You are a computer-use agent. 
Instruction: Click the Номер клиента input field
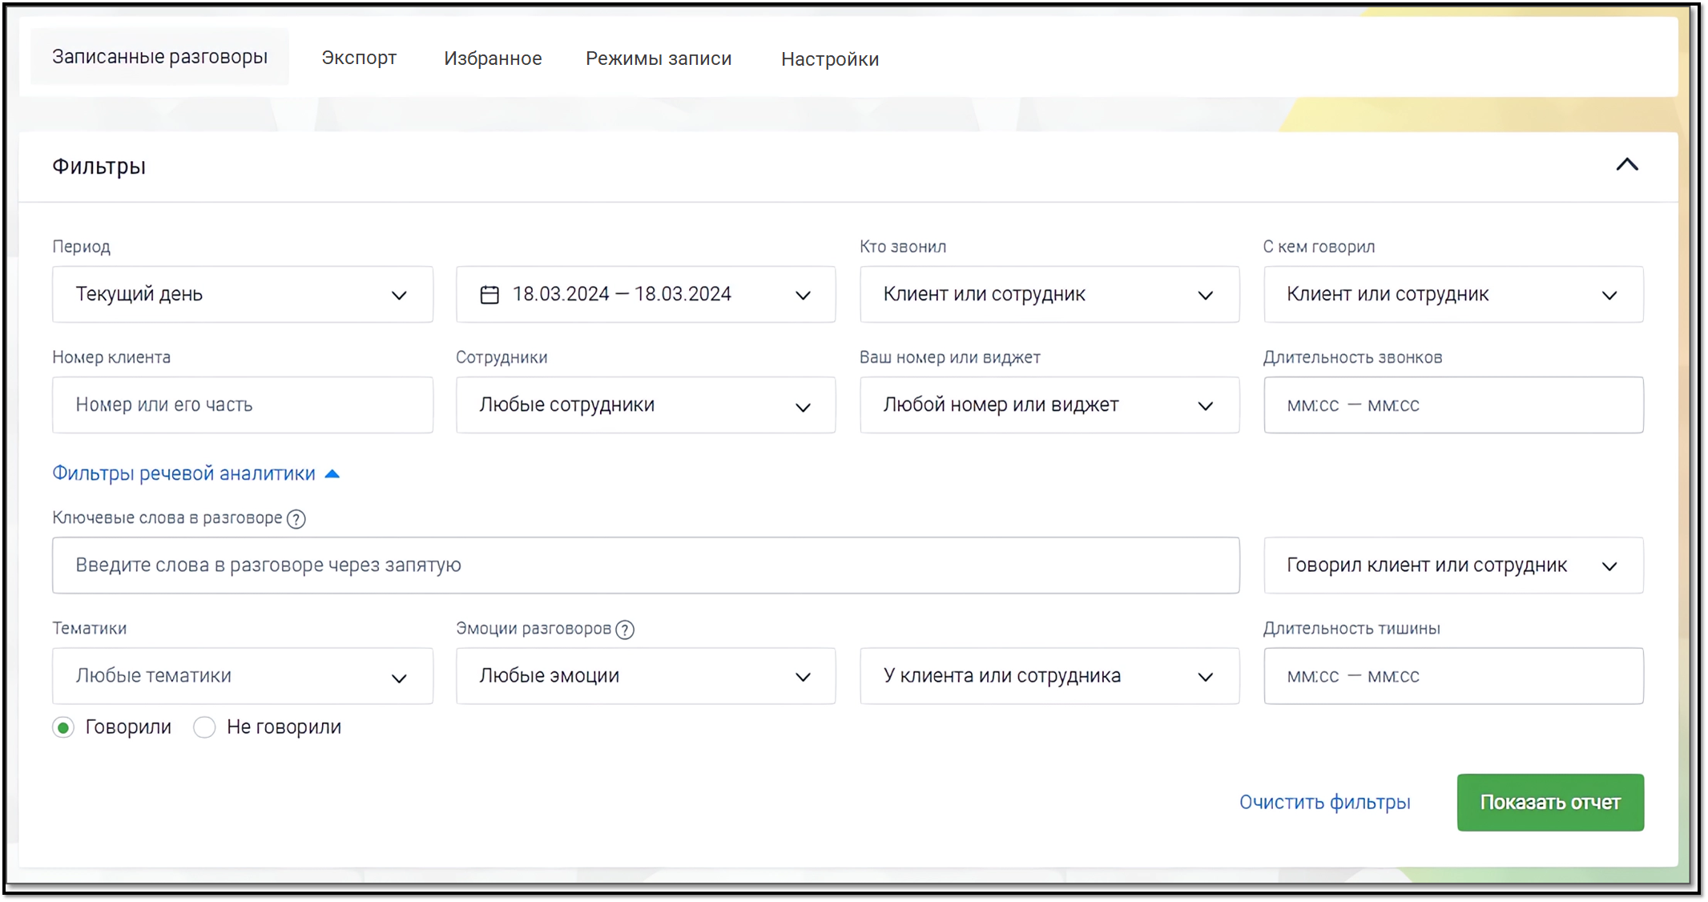(243, 405)
